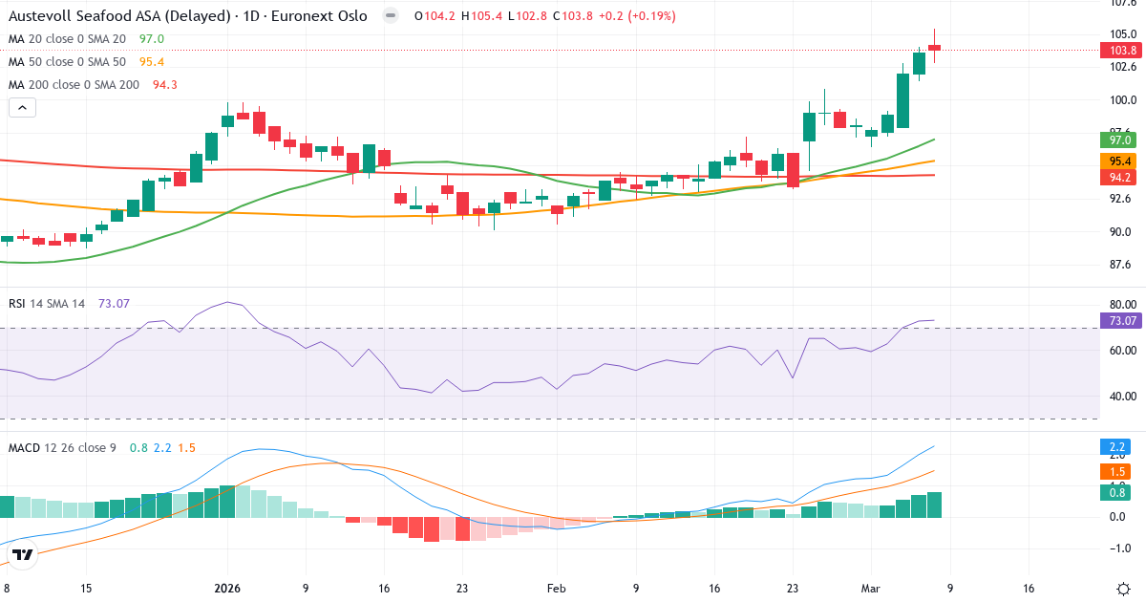This screenshot has width=1146, height=602.
Task: Collapse the indicator legend with chevron
Action: pos(23,108)
